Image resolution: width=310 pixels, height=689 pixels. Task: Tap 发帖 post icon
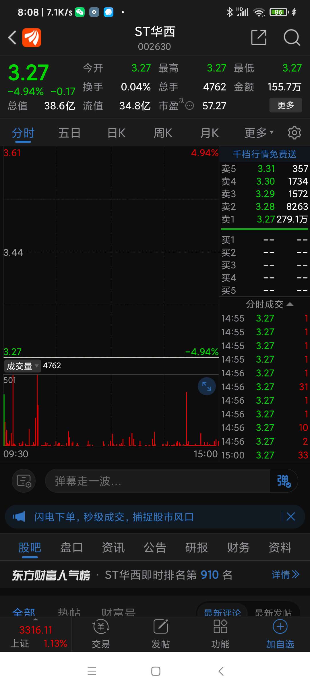point(161,634)
